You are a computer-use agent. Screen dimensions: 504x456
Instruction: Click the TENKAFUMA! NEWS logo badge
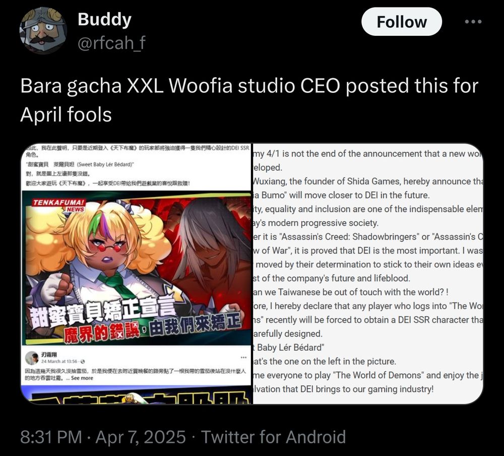58,205
